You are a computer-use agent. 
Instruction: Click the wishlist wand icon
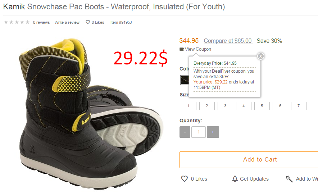[x=289, y=179]
